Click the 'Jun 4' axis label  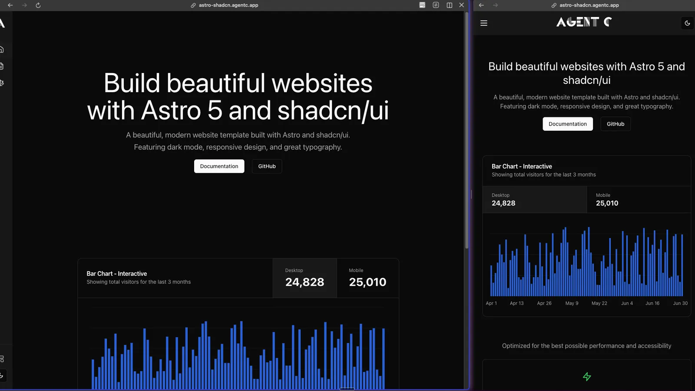627,303
